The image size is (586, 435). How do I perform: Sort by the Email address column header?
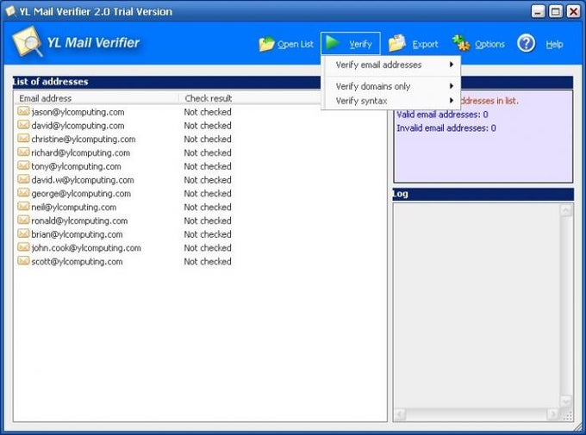coord(97,98)
